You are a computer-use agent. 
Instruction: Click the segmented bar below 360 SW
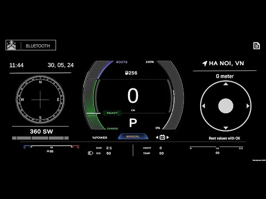[40, 138]
